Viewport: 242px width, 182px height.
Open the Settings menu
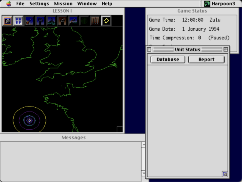tap(39, 3)
